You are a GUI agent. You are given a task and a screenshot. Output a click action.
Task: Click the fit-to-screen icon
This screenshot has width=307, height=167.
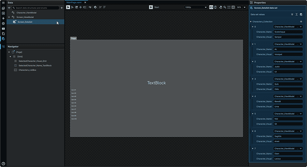tap(229, 7)
